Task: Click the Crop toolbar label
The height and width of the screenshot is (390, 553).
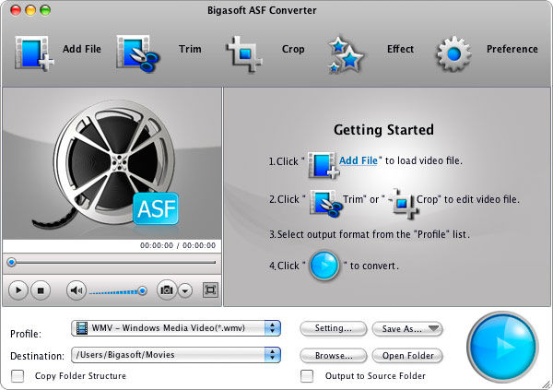Action: tap(293, 49)
